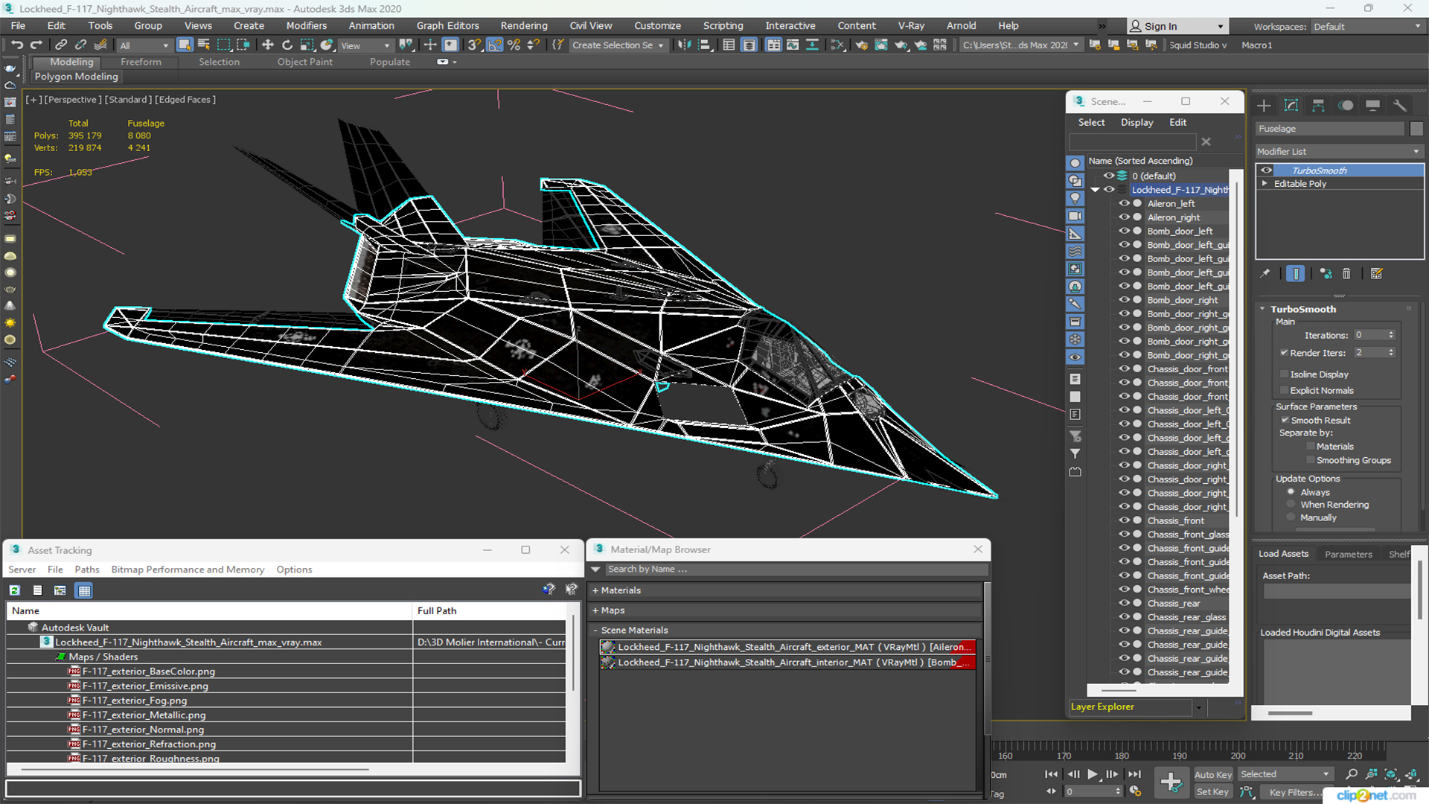Toggle the TurboSmooth modifier eye icon
The image size is (1429, 804).
(1266, 170)
